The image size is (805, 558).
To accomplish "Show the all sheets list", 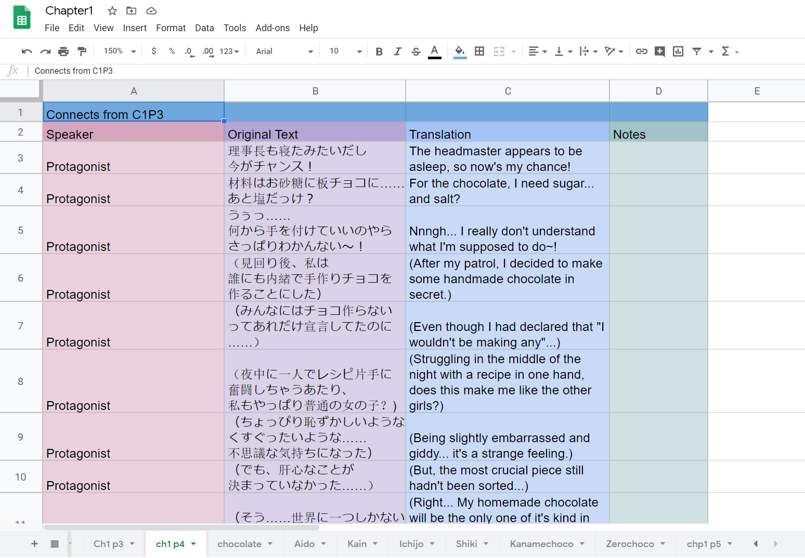I will (x=55, y=544).
